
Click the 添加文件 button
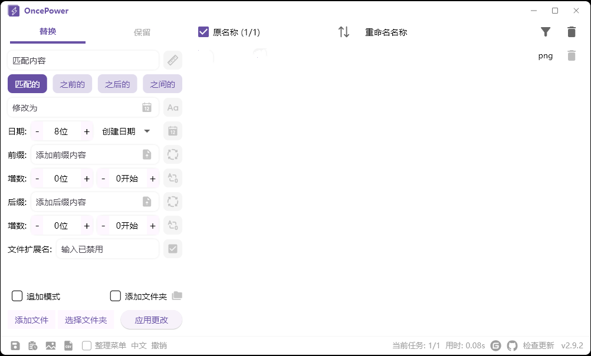(x=31, y=319)
